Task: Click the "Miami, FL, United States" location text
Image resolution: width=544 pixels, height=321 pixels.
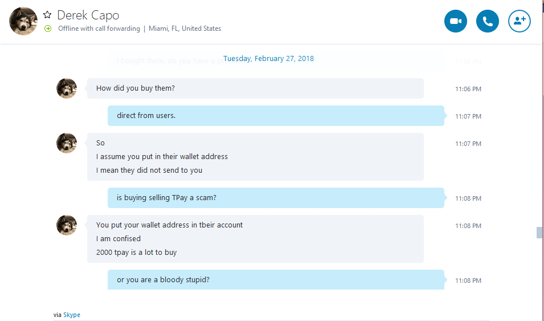Action: pyautogui.click(x=185, y=29)
